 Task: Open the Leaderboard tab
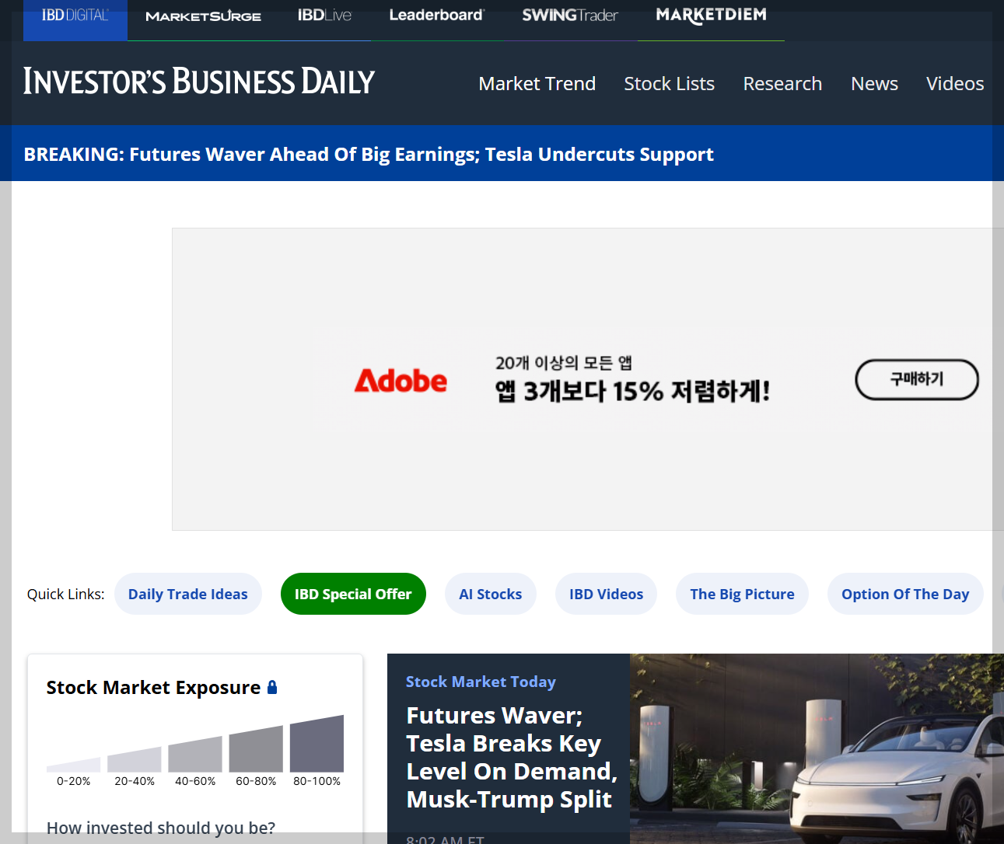[x=436, y=16]
